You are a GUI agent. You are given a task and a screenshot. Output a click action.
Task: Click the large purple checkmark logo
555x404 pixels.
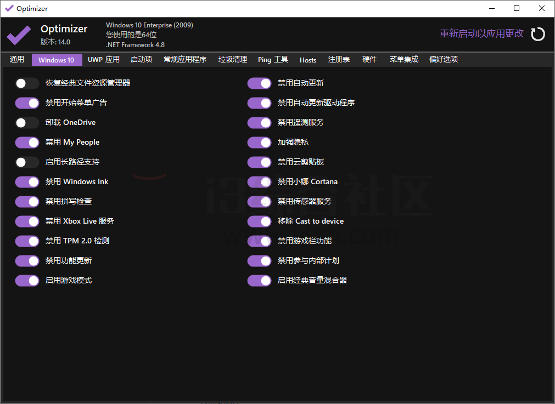[x=19, y=35]
